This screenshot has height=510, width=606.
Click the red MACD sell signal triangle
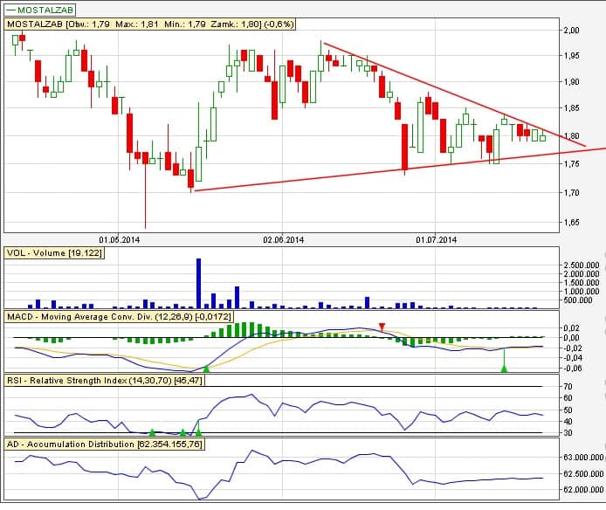[382, 327]
